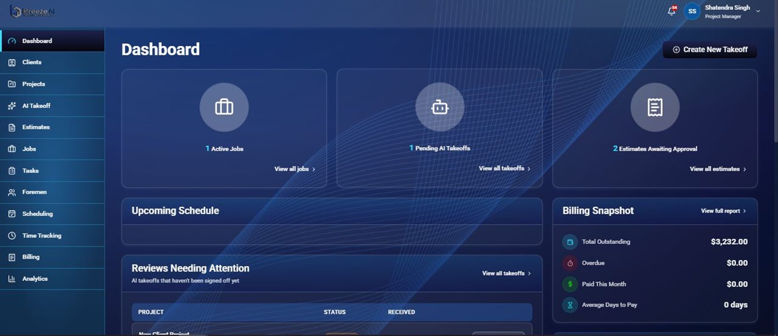Click the Estimates Awaiting Approval receipt icon

[x=655, y=107]
